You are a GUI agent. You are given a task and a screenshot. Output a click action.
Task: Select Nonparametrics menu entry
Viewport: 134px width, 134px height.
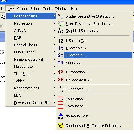[31, 88]
